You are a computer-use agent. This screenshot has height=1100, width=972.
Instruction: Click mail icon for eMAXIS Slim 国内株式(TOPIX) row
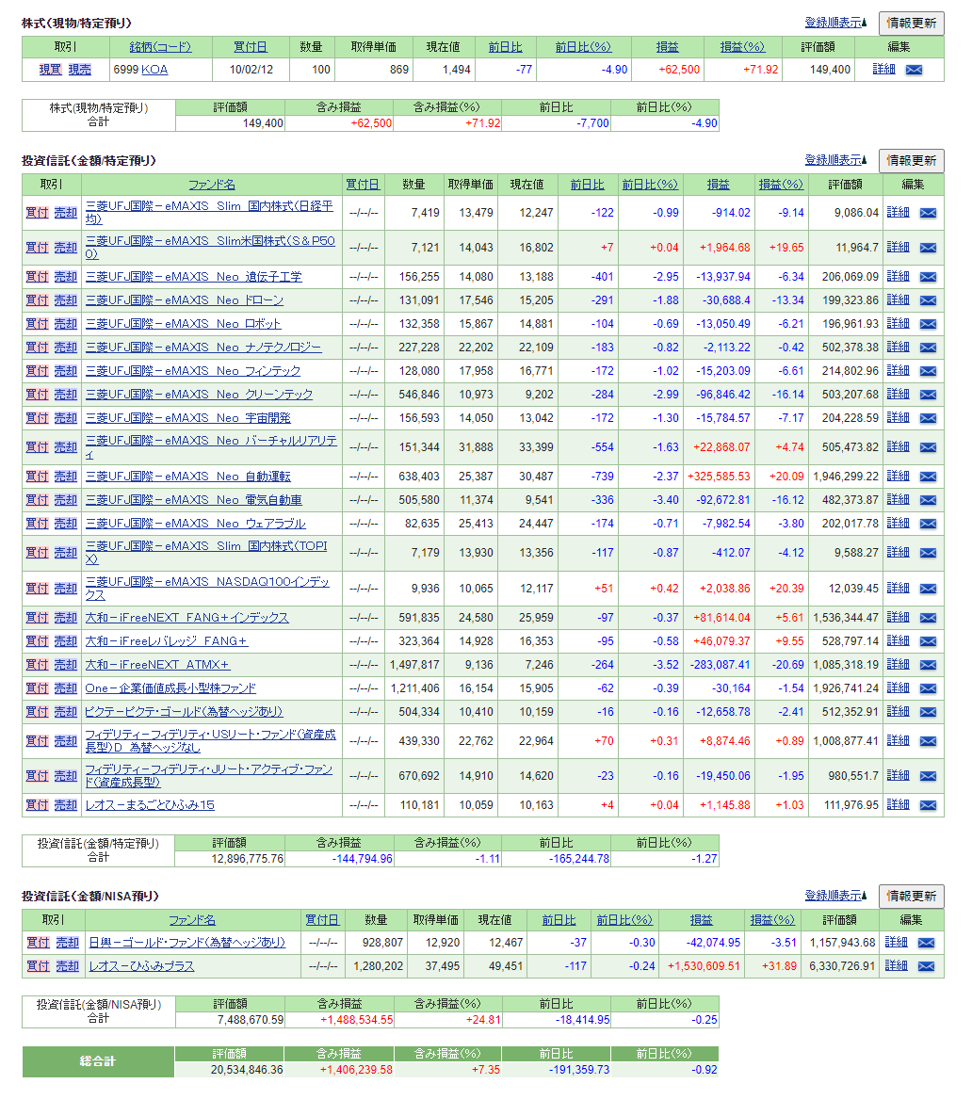(928, 554)
